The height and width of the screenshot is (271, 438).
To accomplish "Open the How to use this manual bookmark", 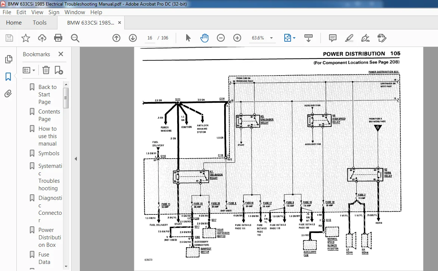I will pyautogui.click(x=47, y=136).
